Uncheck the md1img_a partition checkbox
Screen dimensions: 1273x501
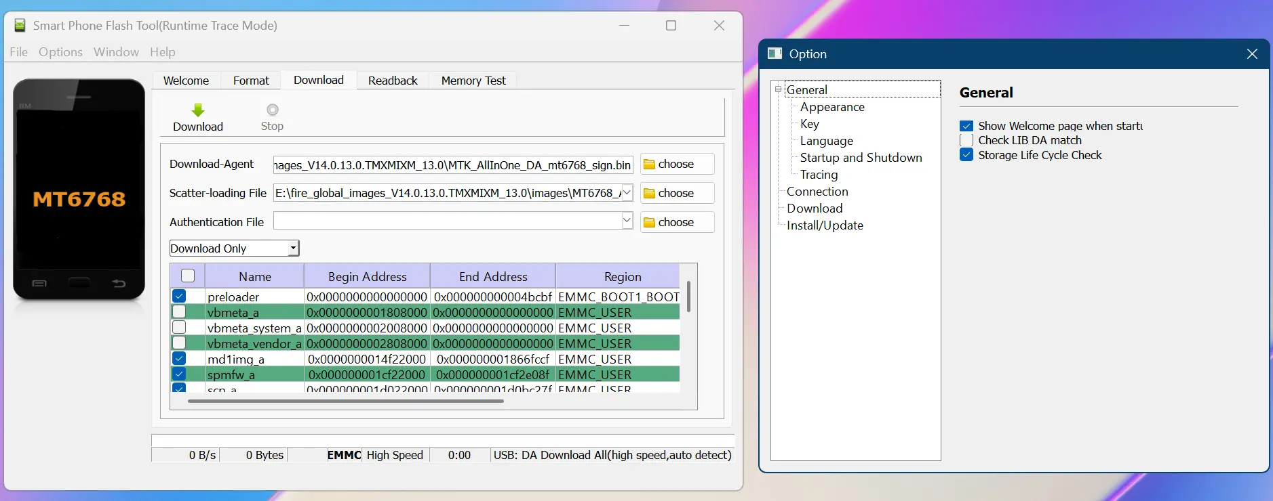coord(179,358)
